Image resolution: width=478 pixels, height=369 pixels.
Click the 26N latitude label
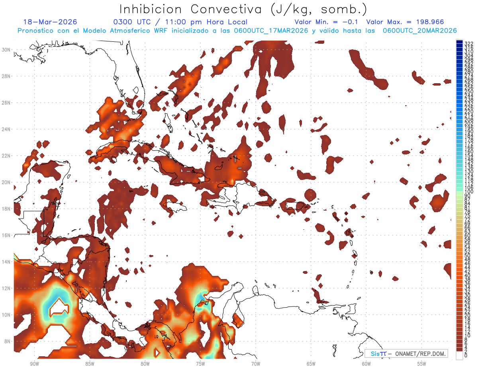click(x=6, y=102)
